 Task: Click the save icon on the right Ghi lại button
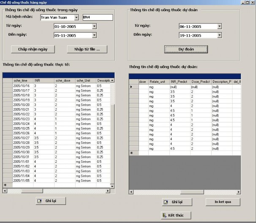[167, 202]
